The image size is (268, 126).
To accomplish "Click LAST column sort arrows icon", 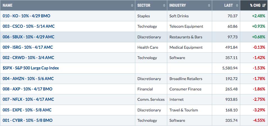I will pos(237,5).
